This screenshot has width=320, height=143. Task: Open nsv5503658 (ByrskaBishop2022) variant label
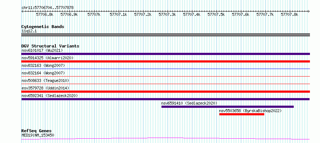point(250,111)
